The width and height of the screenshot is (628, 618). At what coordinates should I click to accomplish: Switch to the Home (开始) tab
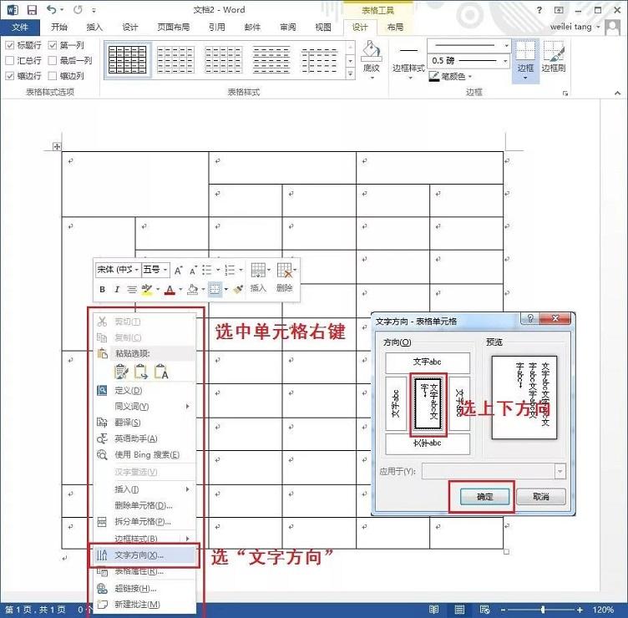click(x=59, y=27)
